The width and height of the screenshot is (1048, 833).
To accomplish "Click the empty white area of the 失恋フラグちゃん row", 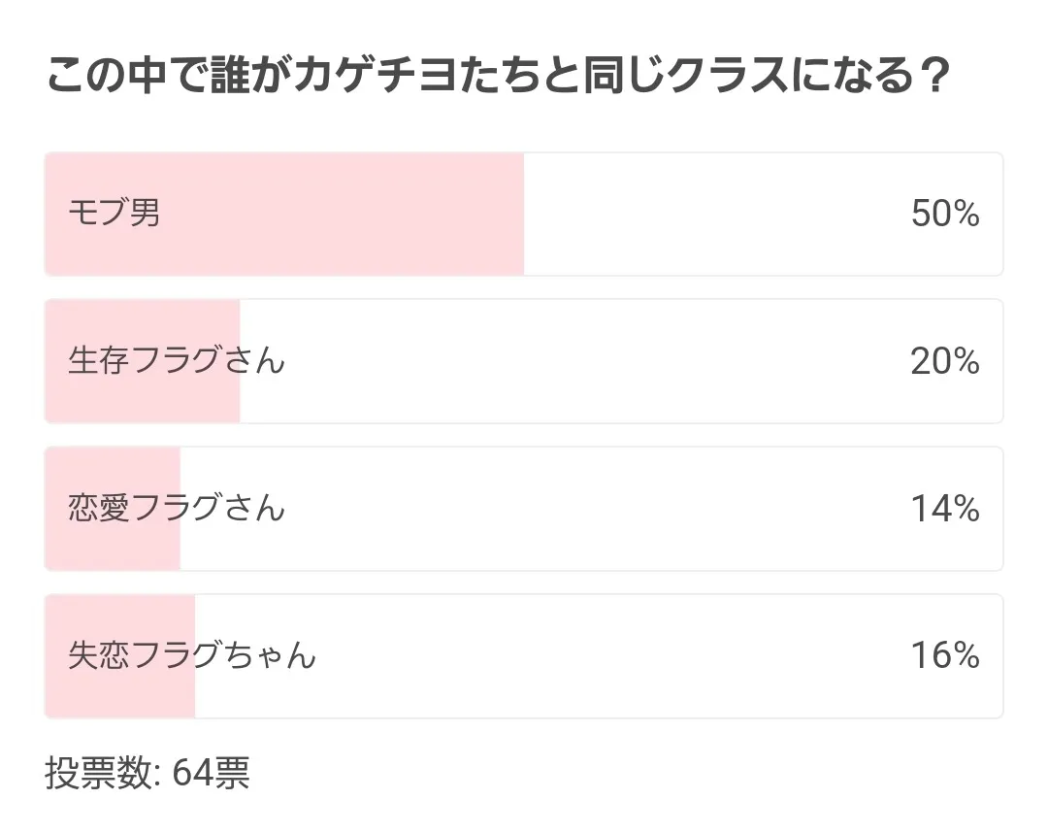I will [x=602, y=656].
